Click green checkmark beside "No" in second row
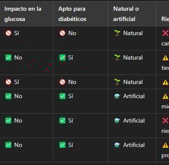Viewport: 169px width, 165px height. tap(9, 58)
